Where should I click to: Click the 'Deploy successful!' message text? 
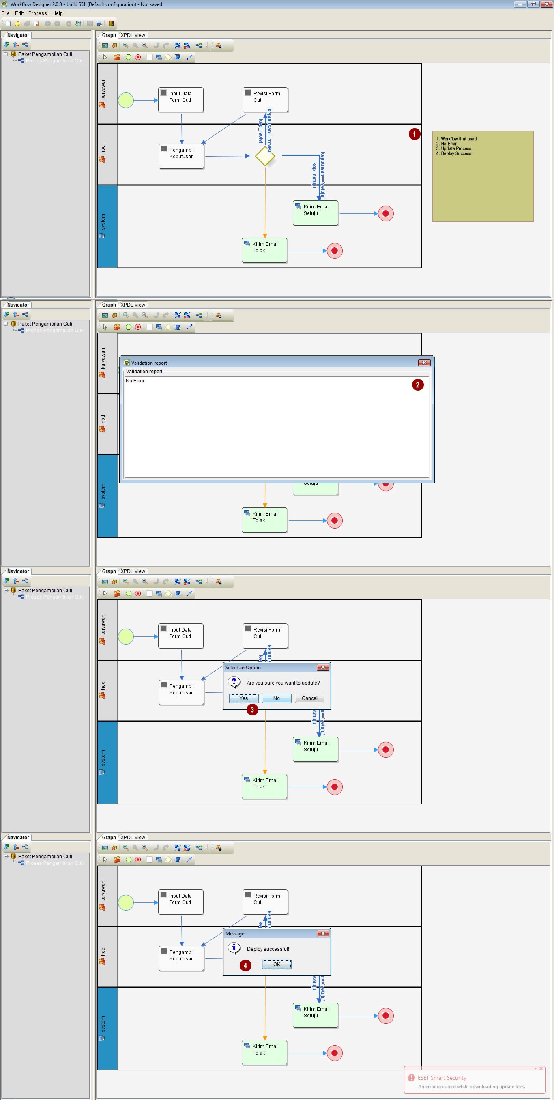tap(268, 949)
